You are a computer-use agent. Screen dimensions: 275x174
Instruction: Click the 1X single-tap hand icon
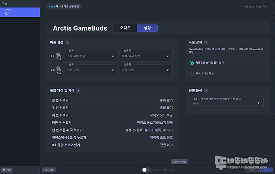59,56
